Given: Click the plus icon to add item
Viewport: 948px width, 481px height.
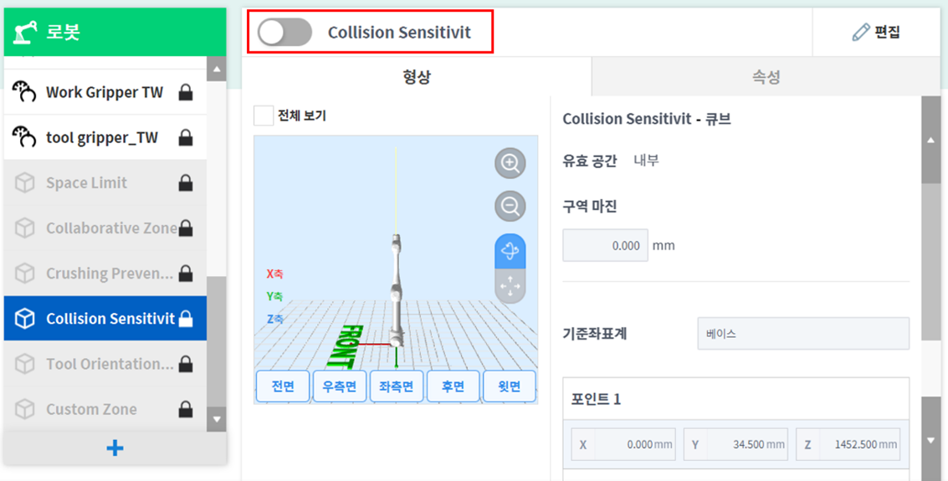Looking at the screenshot, I should click(x=115, y=448).
